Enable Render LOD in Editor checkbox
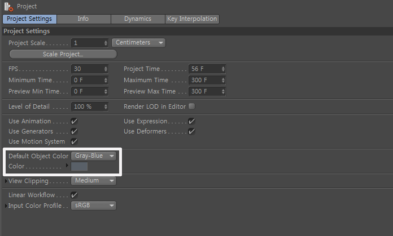 click(192, 106)
